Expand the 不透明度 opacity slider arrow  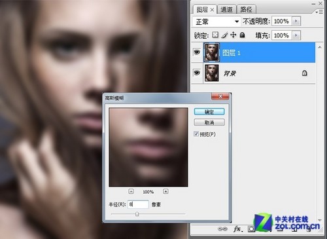[x=296, y=21]
